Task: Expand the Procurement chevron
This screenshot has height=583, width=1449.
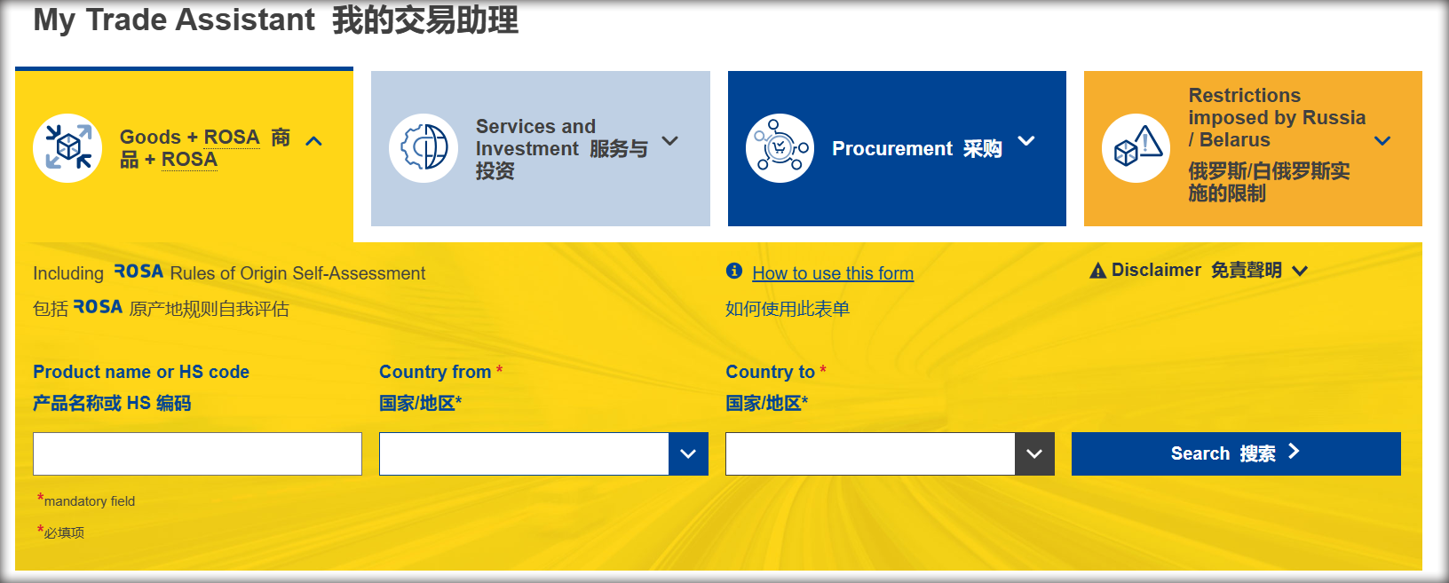Action: (1026, 141)
